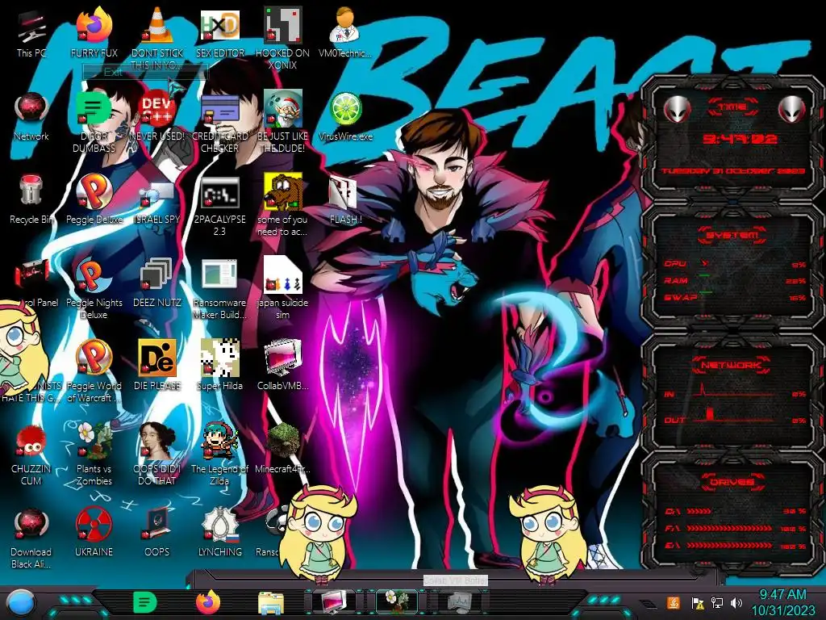This screenshot has width=826, height=620.
Task: Open the DONT STICK THIS IN YO VLC shortcut
Action: point(157,39)
